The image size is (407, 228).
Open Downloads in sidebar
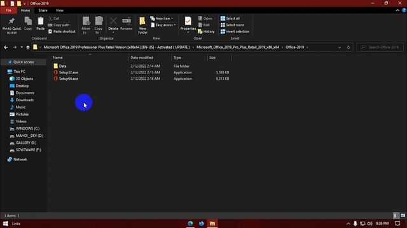click(24, 100)
